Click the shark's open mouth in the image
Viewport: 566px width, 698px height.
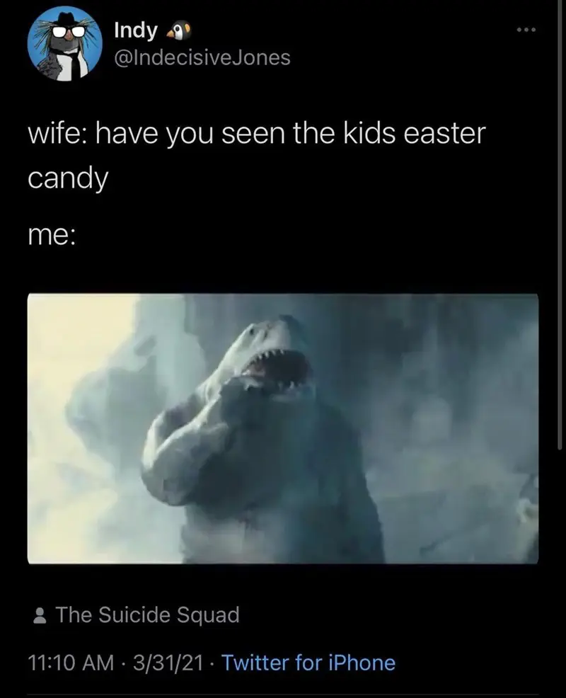click(x=278, y=370)
